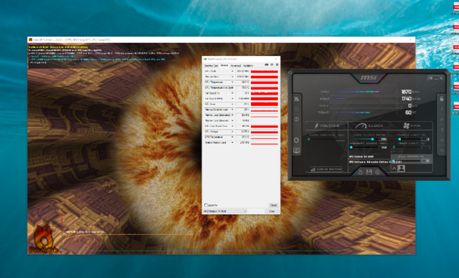Click the Afterburner apply checkmark icon

(378, 173)
